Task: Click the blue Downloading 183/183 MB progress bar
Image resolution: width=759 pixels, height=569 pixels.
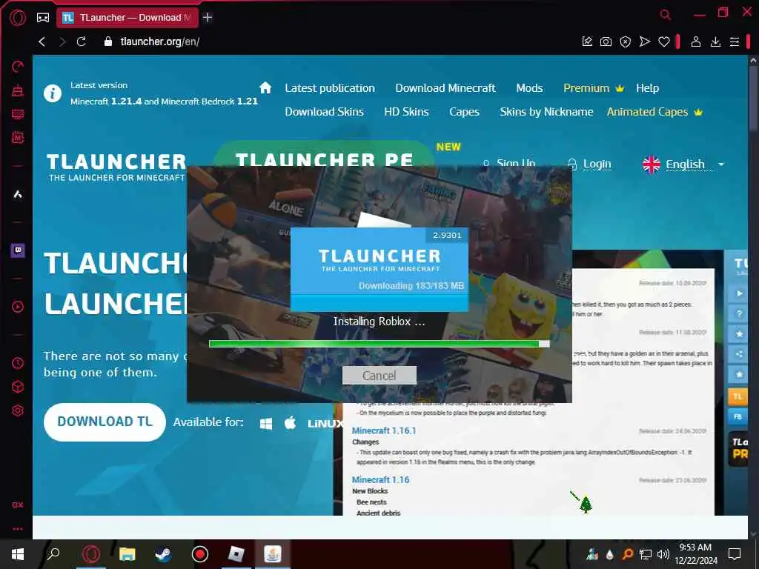Action: pyautogui.click(x=379, y=302)
